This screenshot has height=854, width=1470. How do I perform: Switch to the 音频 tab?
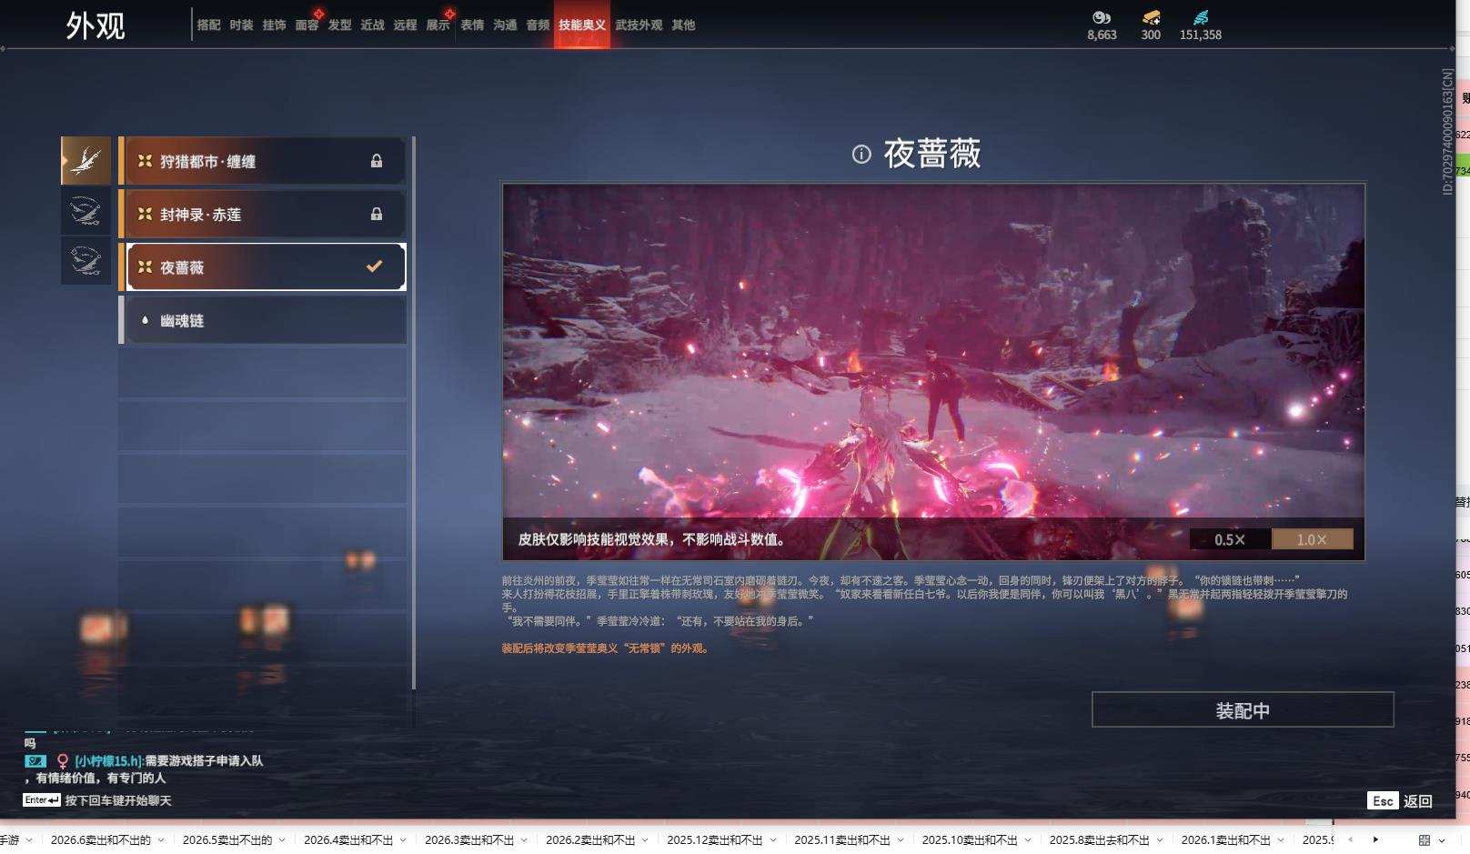tap(538, 25)
